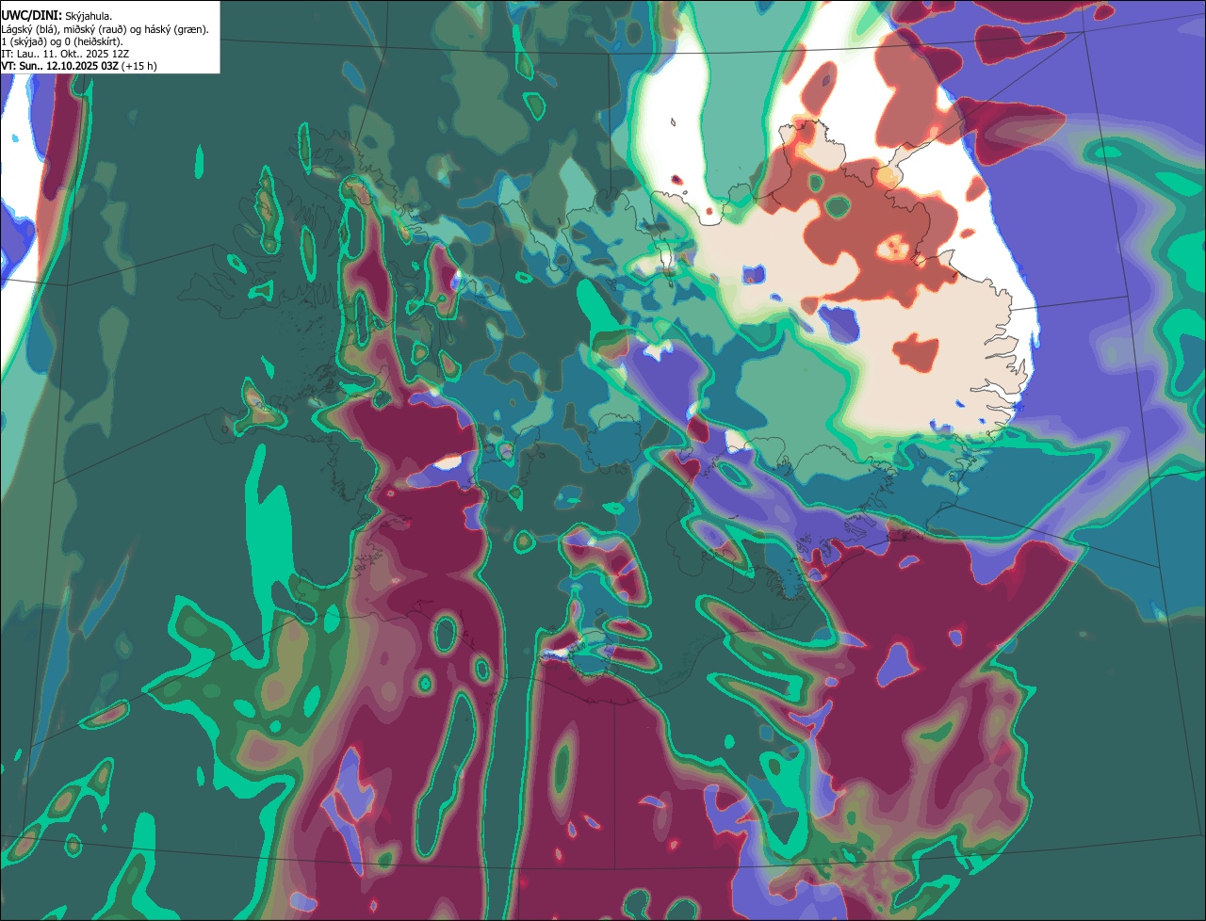Click the 'Lágský (blá)' legend text
The image size is (1206, 921).
point(29,30)
